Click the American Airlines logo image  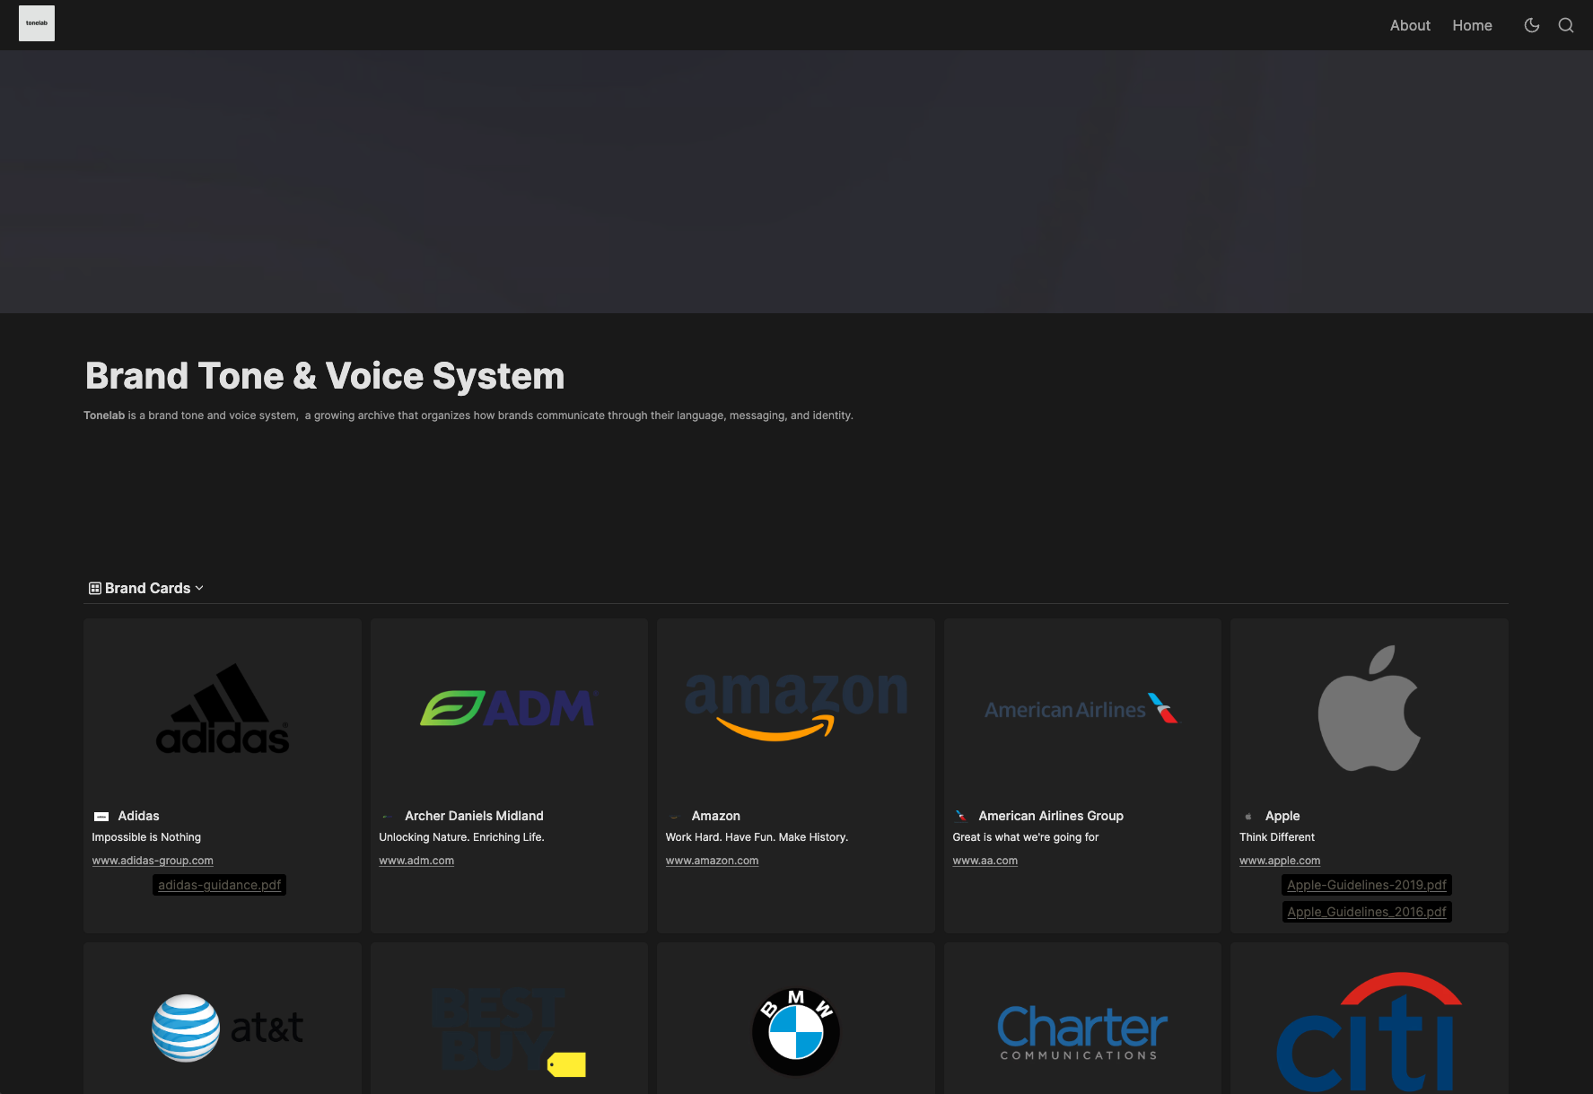pos(1081,709)
